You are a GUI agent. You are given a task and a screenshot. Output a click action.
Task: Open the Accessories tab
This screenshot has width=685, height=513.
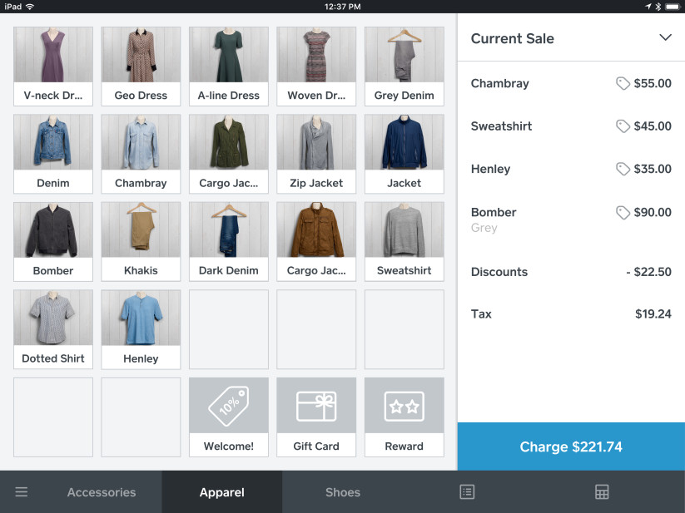(x=101, y=491)
